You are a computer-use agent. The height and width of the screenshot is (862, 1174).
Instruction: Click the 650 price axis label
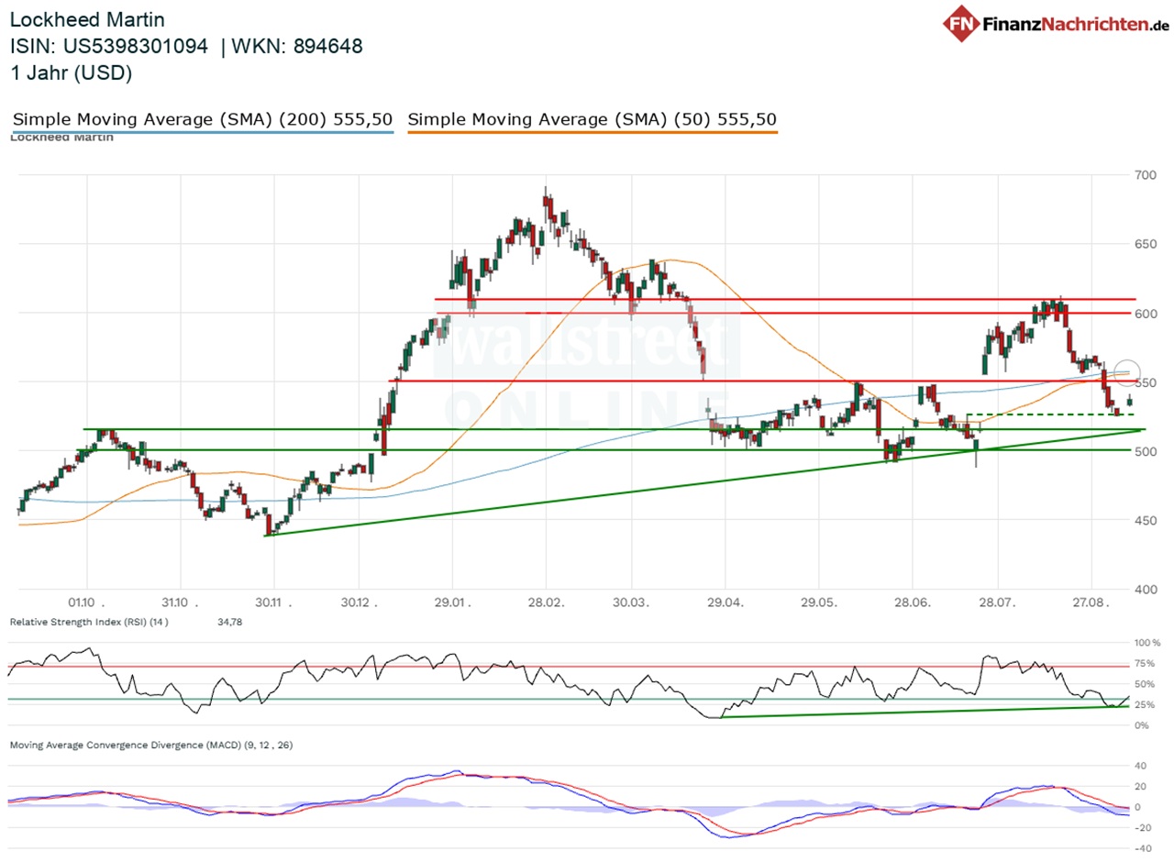tap(1144, 244)
